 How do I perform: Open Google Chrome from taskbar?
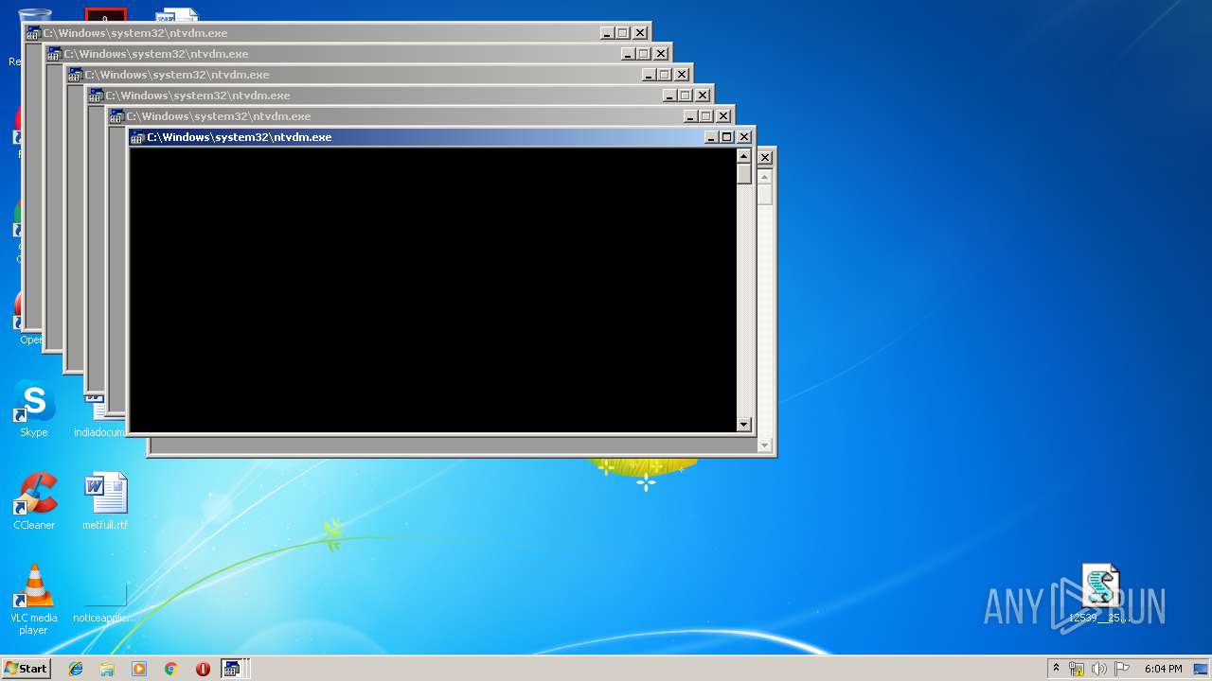click(170, 669)
